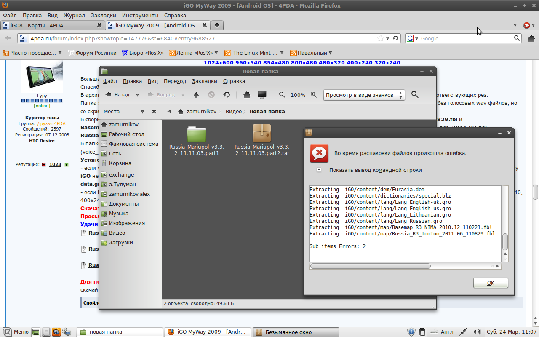
Task: Open 'The Linux Mint' feed bookmark
Action: (254, 53)
